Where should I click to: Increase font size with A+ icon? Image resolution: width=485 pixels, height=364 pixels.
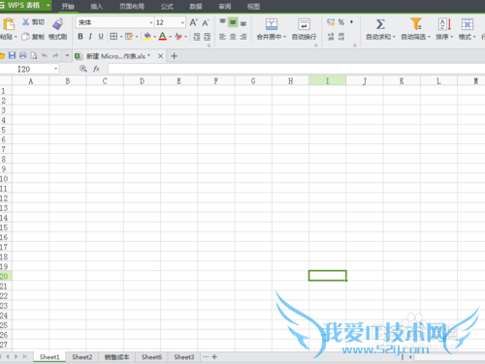pyautogui.click(x=193, y=22)
